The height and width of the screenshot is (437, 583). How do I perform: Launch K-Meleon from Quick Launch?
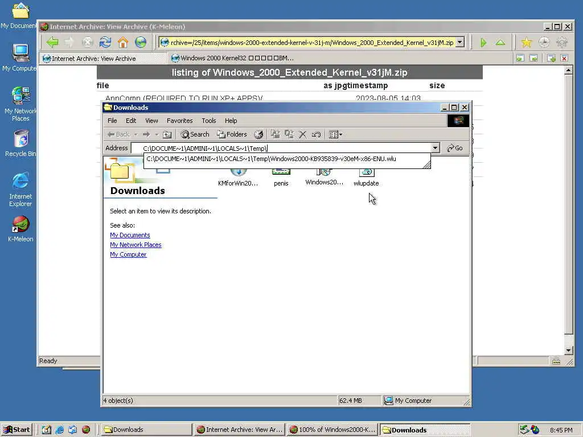[x=86, y=430]
